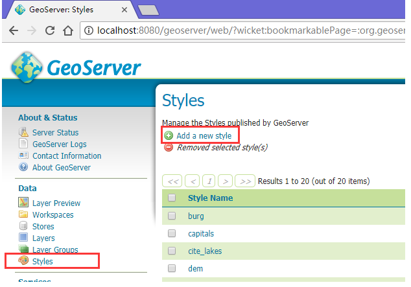Sort by Style Name column header

pos(210,198)
